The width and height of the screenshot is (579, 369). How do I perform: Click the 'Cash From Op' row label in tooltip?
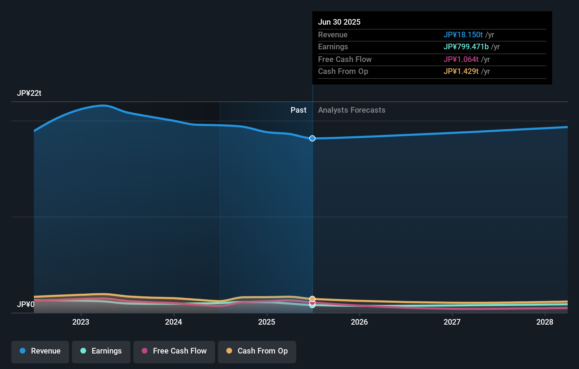pos(343,71)
